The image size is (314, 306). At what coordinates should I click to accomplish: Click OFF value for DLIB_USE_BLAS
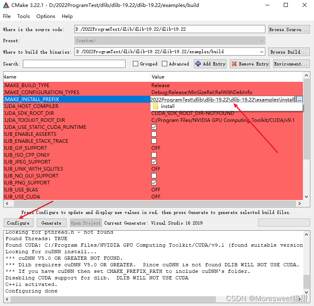click(156, 189)
